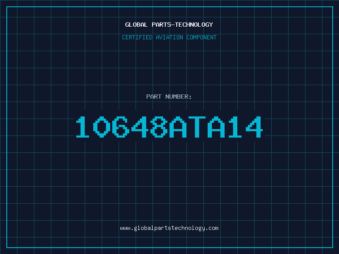Click the word CERTIFIED in the subtitle
339x254 pixels.
[136, 37]
